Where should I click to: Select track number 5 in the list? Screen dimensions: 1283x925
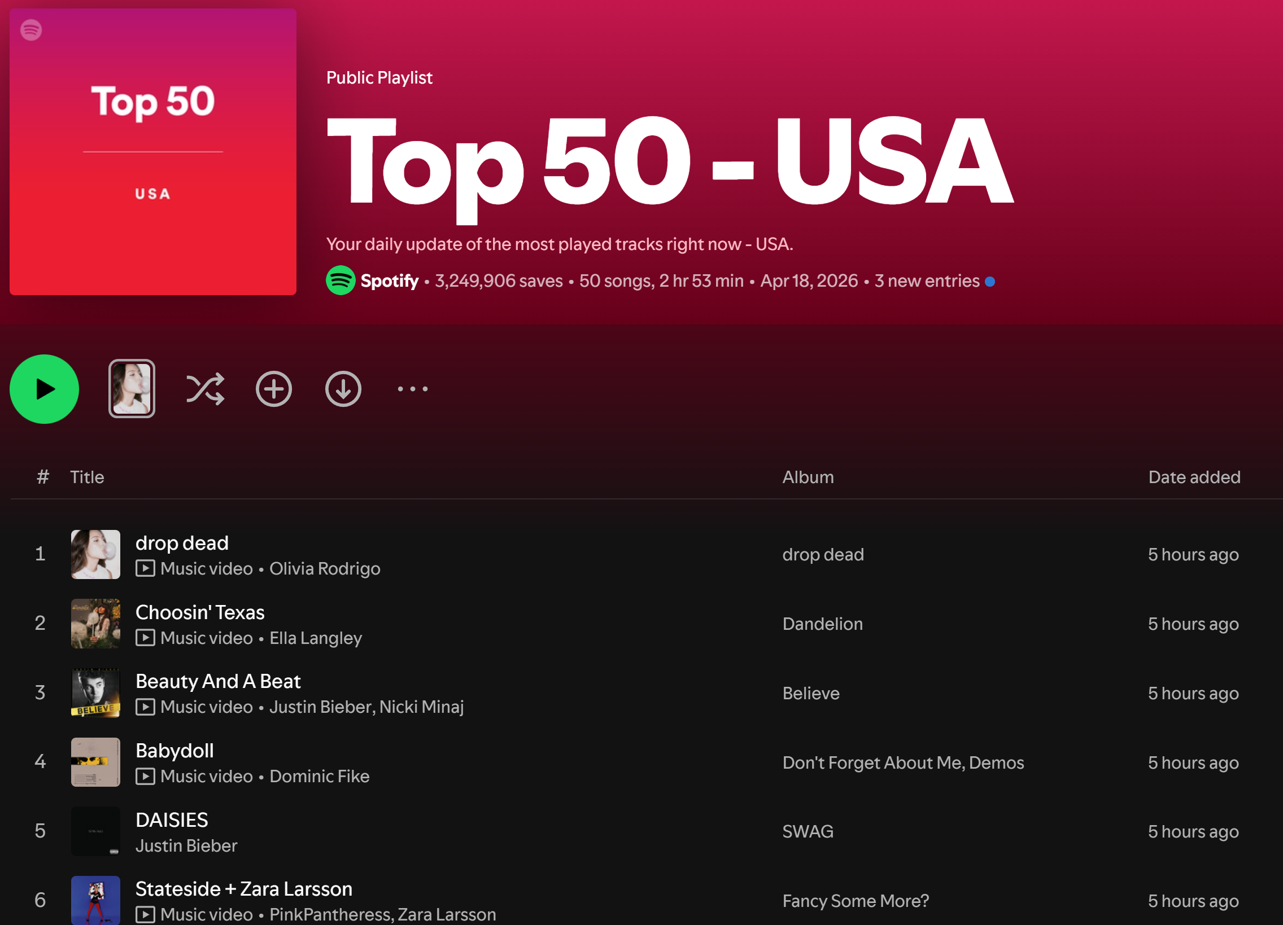[40, 831]
